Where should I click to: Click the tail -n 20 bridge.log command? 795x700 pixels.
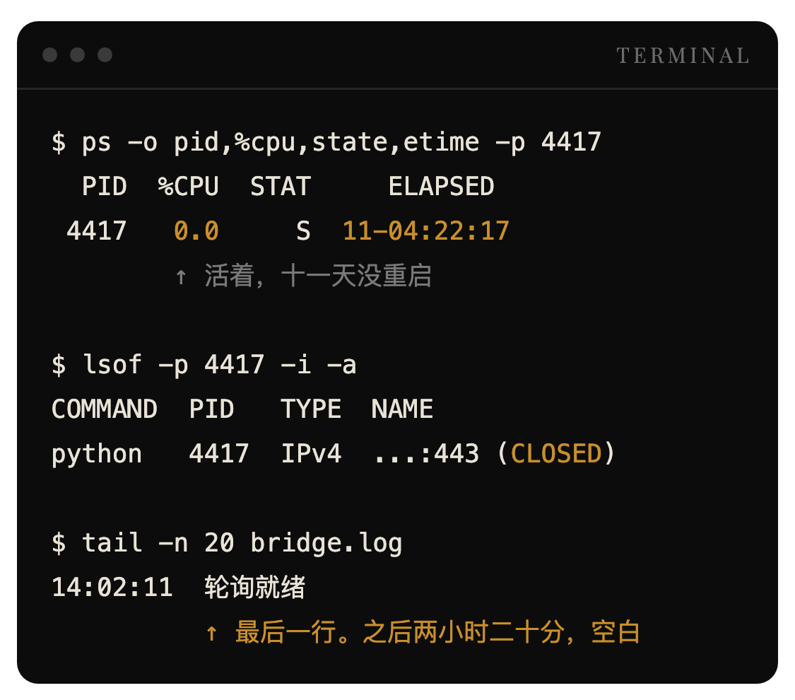(227, 543)
